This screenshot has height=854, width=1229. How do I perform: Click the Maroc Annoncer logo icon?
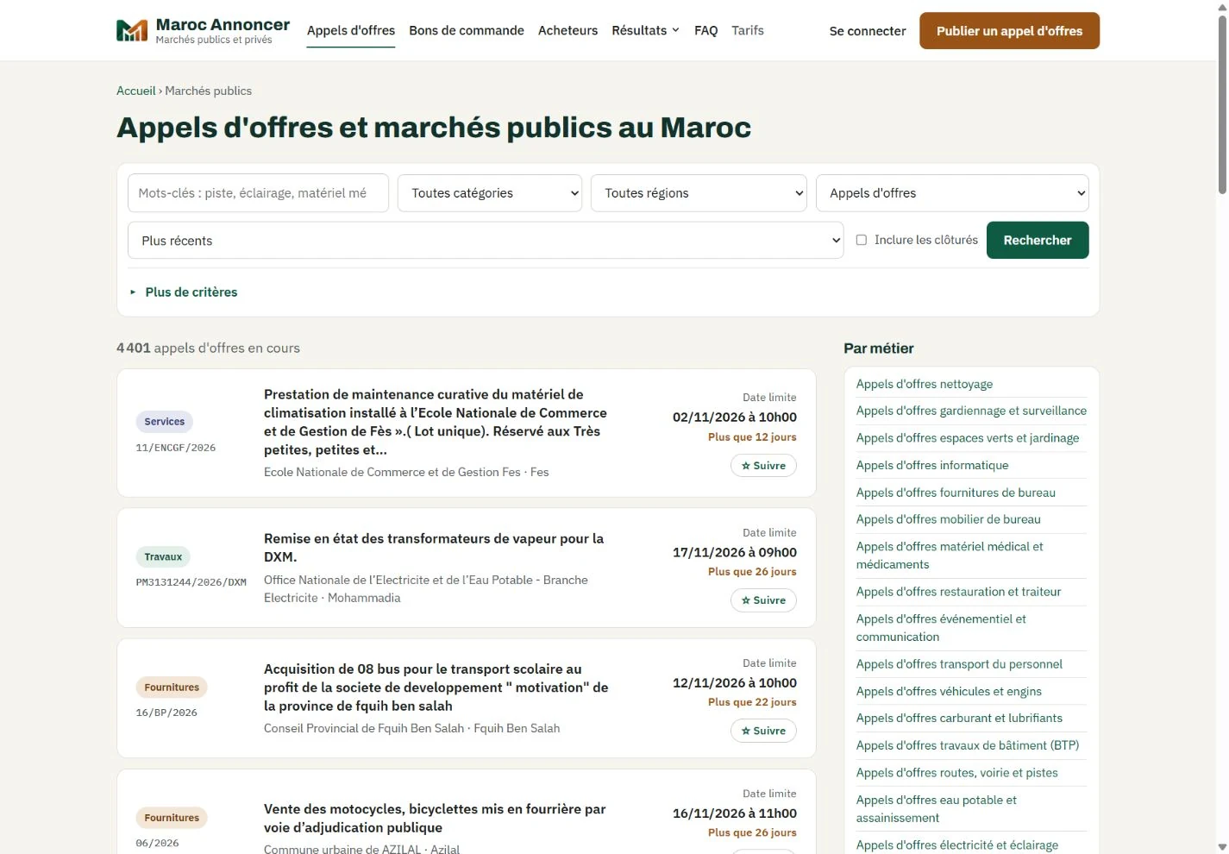pos(132,31)
